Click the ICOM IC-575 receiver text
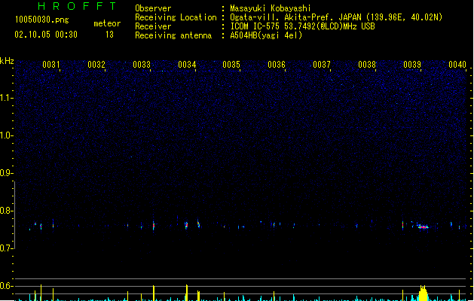Screen dimensions: 474x301 tap(303, 26)
